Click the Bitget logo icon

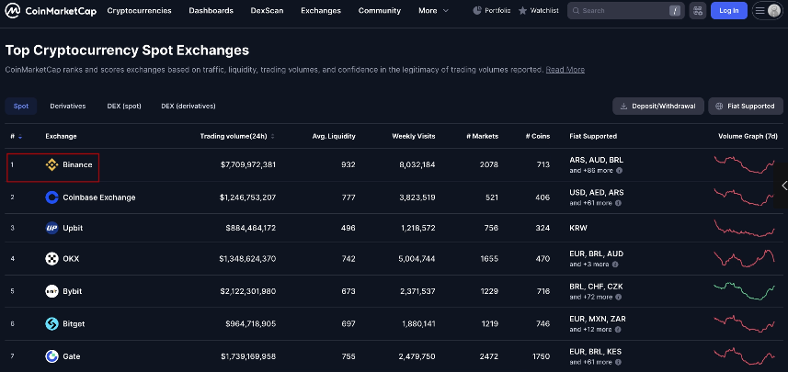point(51,324)
